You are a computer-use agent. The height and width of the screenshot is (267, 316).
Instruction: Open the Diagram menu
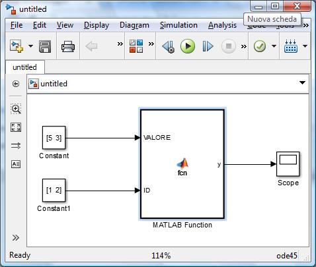point(134,25)
